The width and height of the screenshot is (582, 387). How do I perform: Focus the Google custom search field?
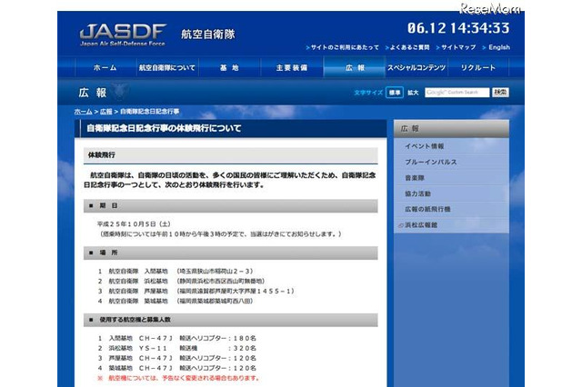tap(457, 93)
